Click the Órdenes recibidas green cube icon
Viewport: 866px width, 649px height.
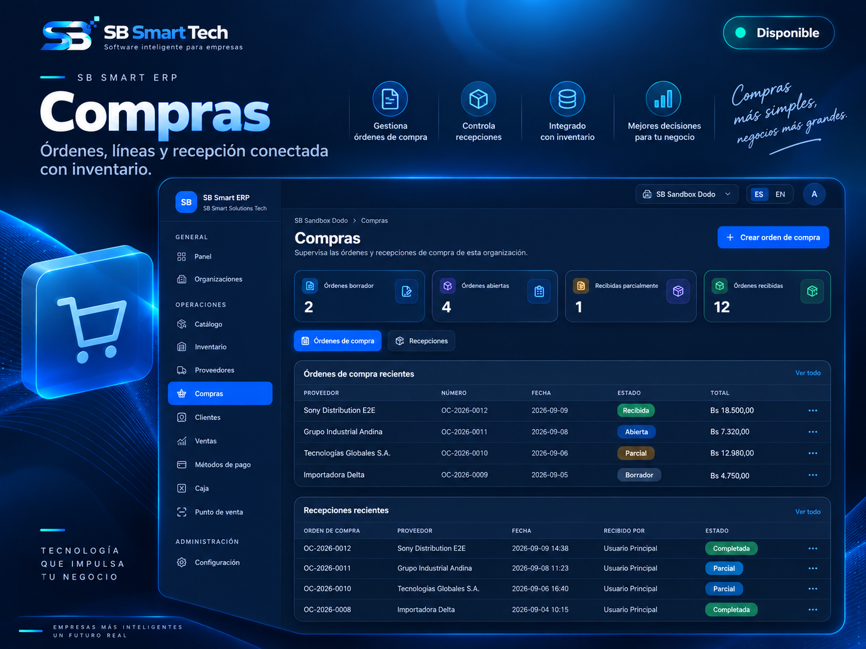[812, 291]
